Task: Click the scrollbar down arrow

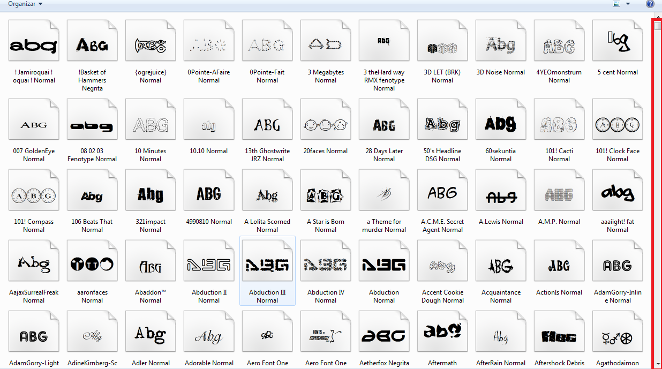Action: (x=658, y=364)
